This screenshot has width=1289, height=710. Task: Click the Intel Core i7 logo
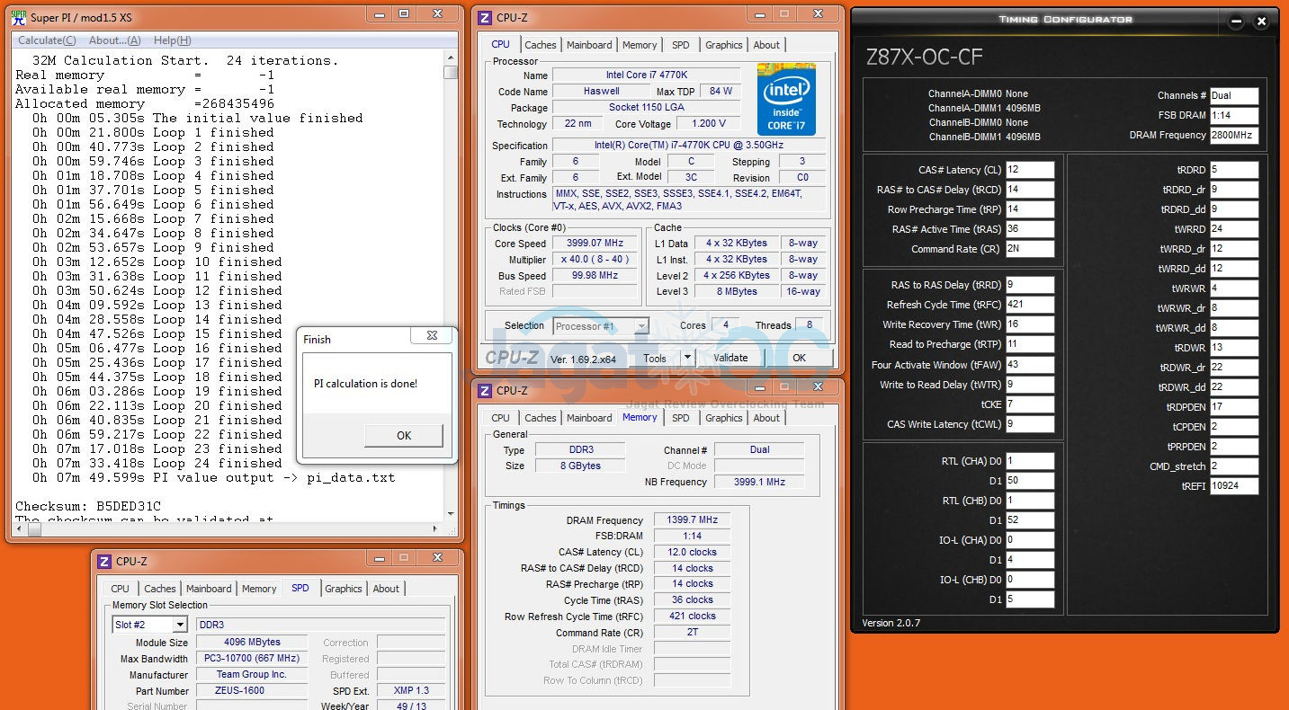coord(786,97)
